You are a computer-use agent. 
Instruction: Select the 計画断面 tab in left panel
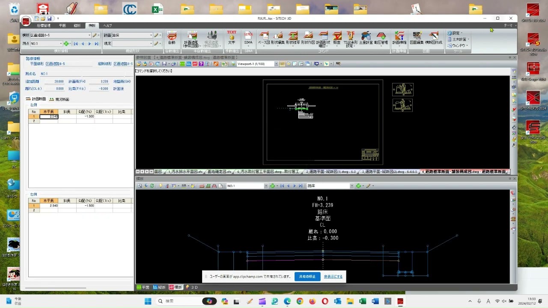click(x=36, y=99)
